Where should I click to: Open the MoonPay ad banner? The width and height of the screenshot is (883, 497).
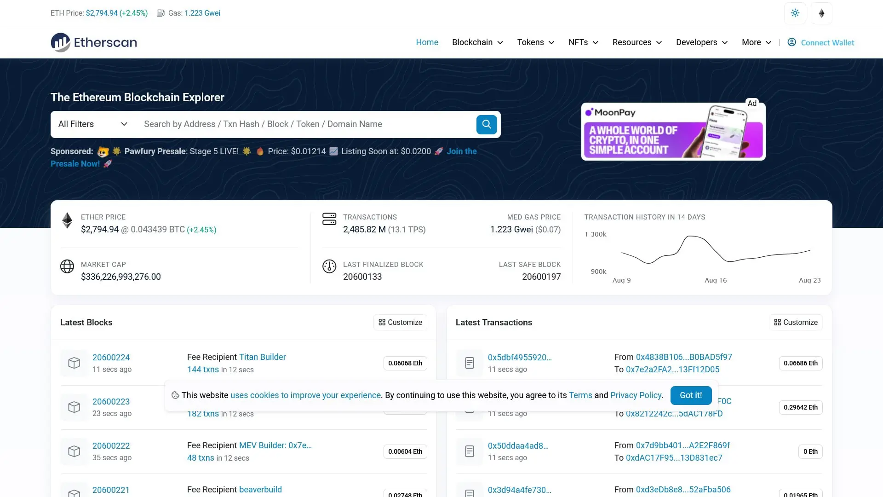(673, 132)
